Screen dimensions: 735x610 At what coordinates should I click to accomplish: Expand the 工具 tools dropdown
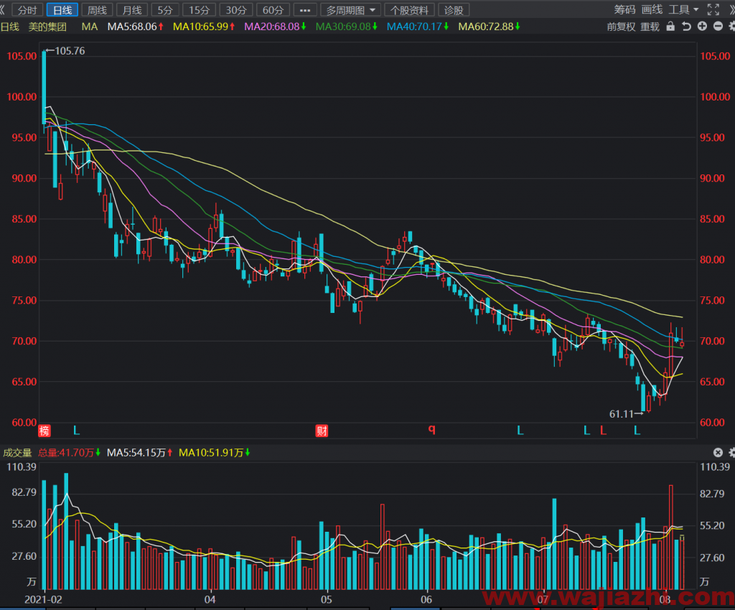pos(683,9)
